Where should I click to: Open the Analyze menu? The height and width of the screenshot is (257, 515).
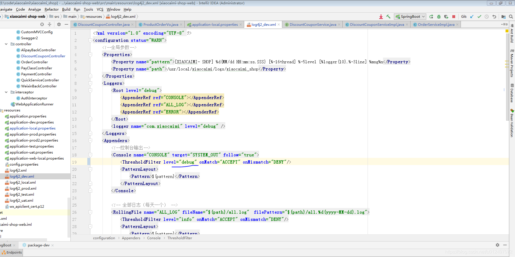(35, 9)
